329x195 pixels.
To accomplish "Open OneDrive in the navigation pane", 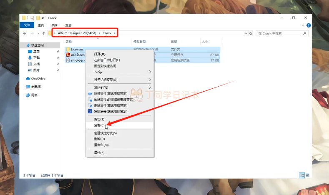I will coord(38,78).
